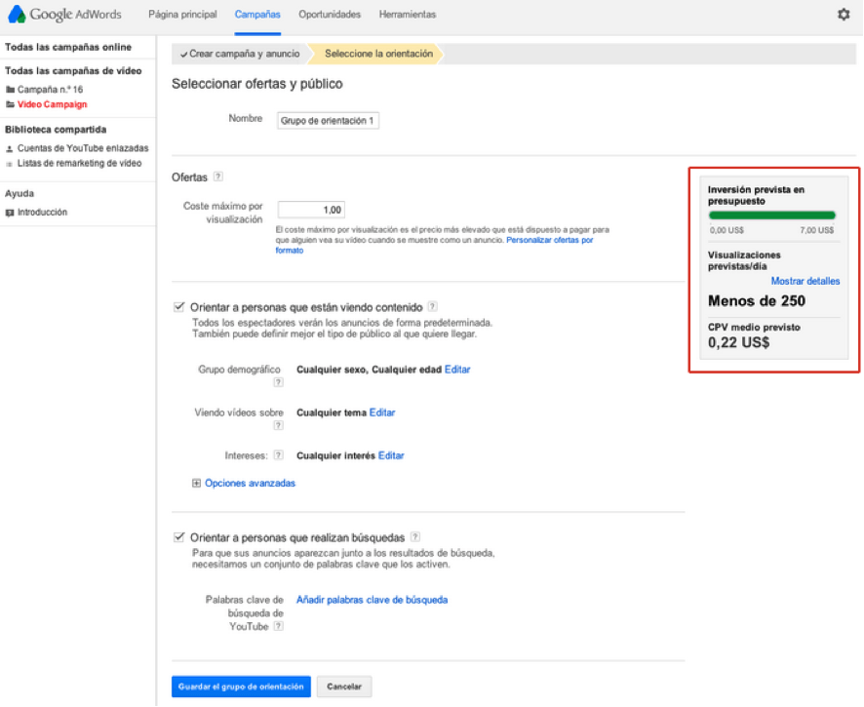864x707 pixels.
Task: Uncheck Orientar a personas viendo contenido
Action: (178, 306)
